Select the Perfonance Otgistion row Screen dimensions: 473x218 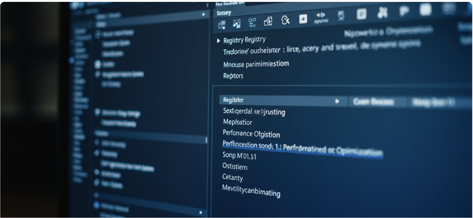(x=251, y=134)
